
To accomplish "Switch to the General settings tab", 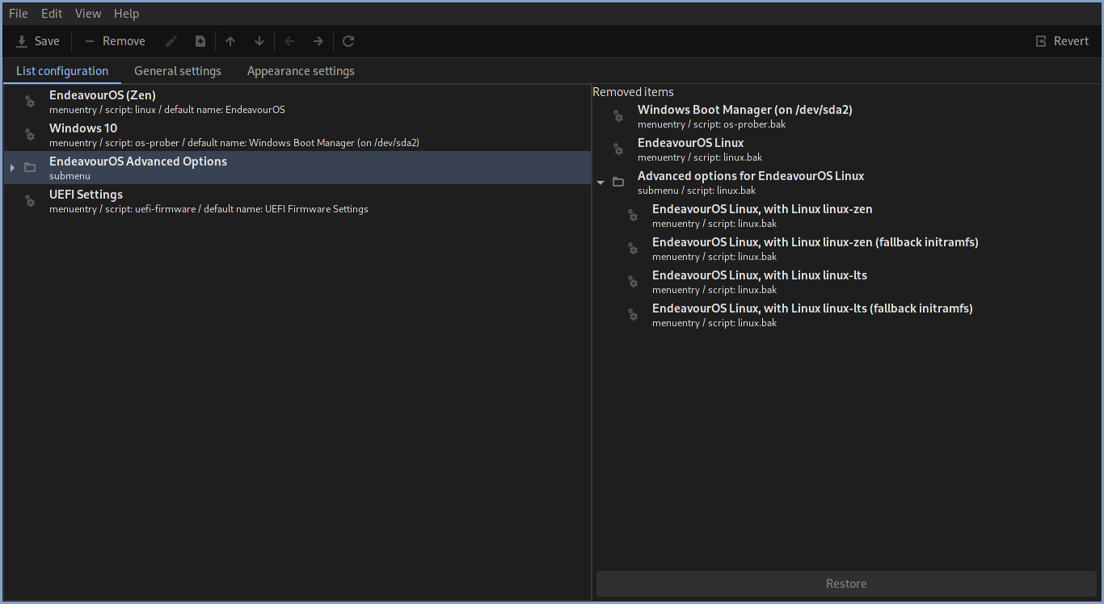I will click(x=178, y=71).
